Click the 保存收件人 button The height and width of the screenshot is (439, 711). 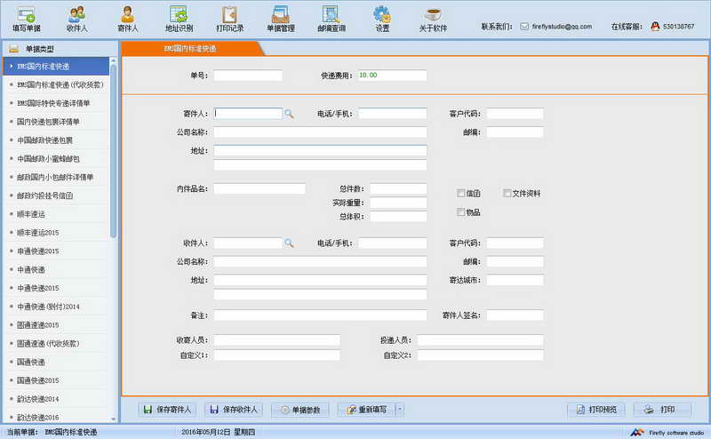point(234,410)
